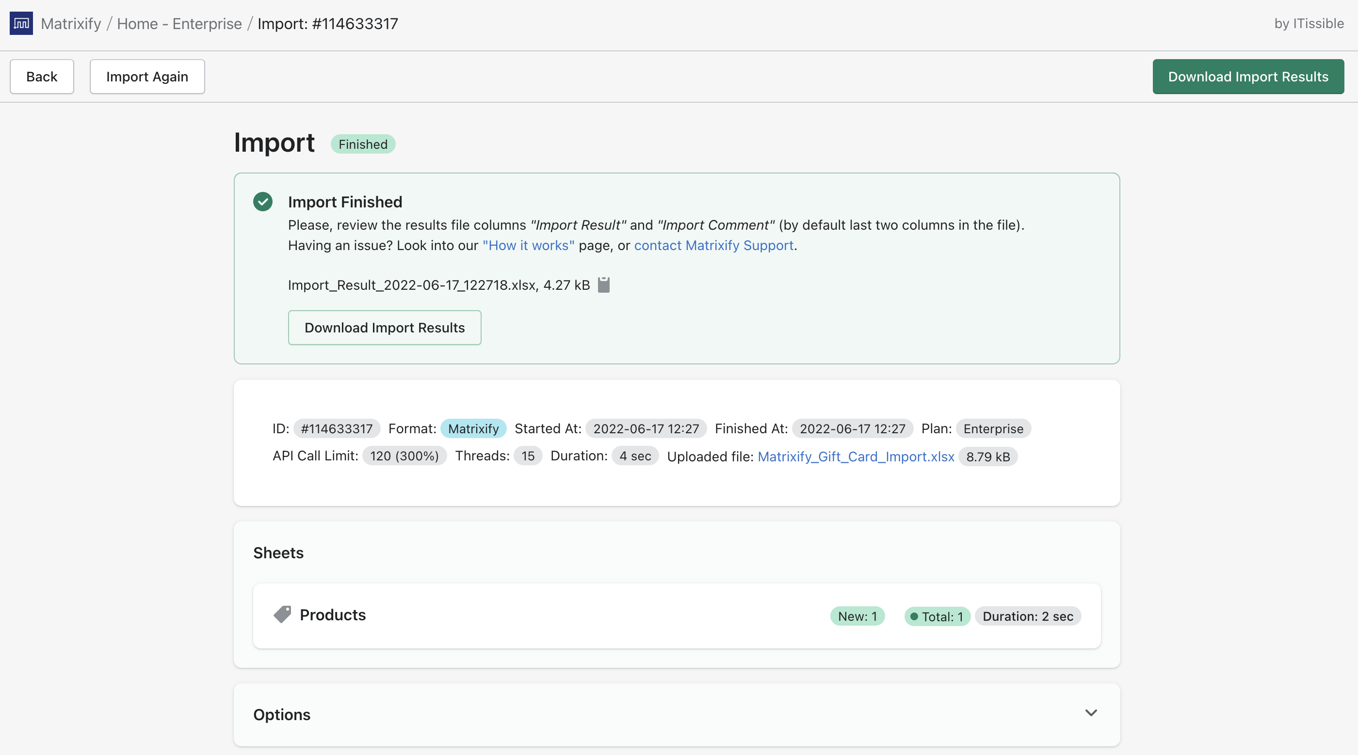1358x755 pixels.
Task: Click the Products tag icon
Action: click(282, 614)
